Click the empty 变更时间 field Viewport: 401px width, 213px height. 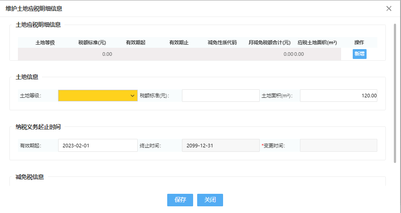click(x=338, y=146)
